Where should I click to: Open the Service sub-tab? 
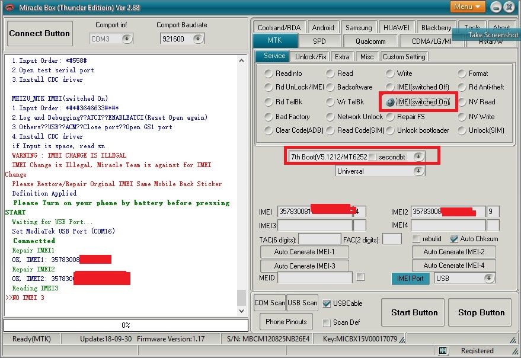[274, 56]
